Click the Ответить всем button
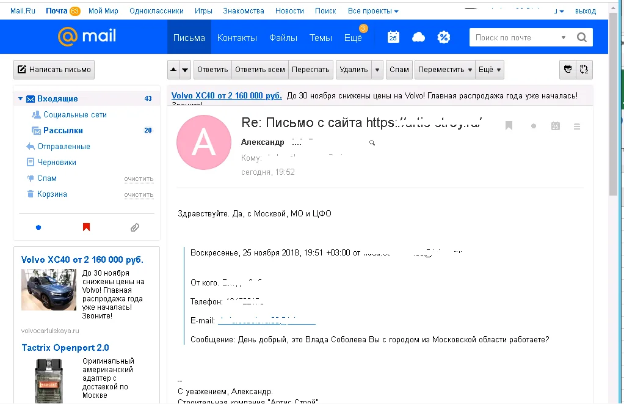Screen dimensions: 624x404 [x=260, y=69]
